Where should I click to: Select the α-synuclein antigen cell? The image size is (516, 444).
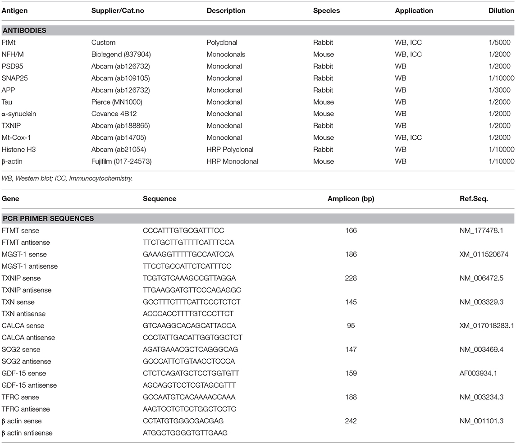[x=19, y=114]
